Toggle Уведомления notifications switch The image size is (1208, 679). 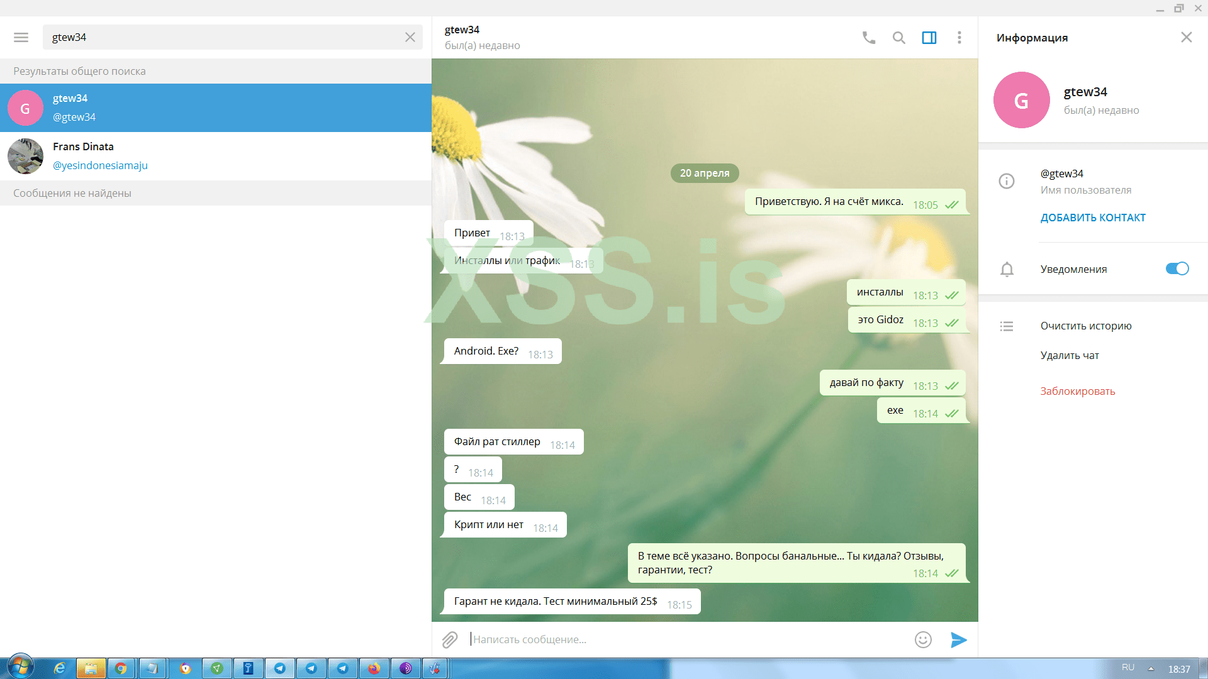(x=1177, y=269)
